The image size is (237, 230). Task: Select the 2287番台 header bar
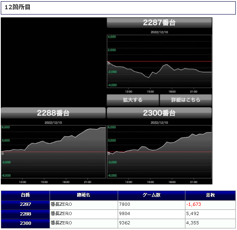pyautogui.click(x=159, y=23)
